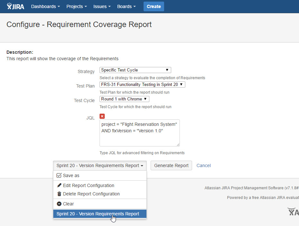Open the Projects menu
The image size is (299, 226).
[76, 6]
